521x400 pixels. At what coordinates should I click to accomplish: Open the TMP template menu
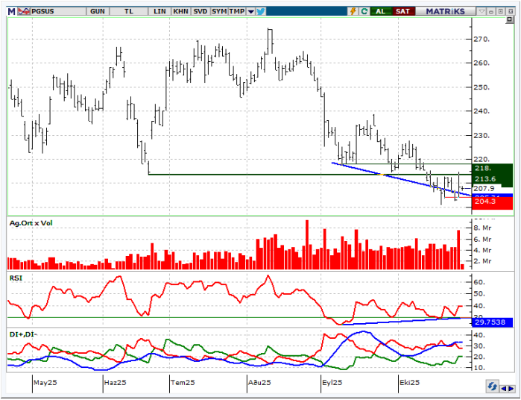[x=236, y=11]
